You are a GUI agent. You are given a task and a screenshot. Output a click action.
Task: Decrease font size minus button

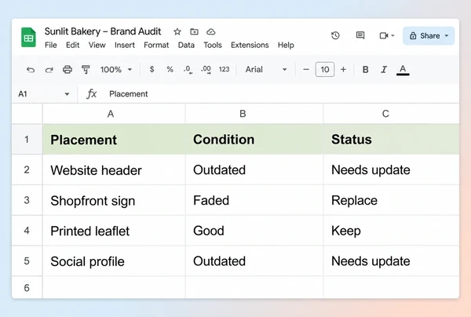306,70
